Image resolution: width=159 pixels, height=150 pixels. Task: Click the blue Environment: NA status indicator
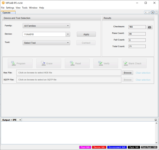117,147
